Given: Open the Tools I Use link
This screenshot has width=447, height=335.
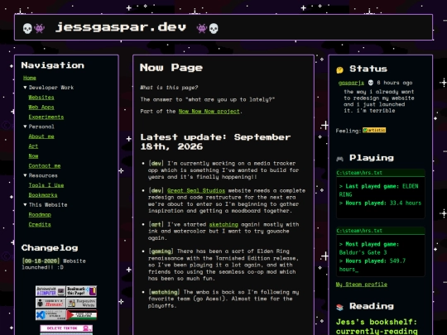Looking at the screenshot, I should tap(46, 185).
